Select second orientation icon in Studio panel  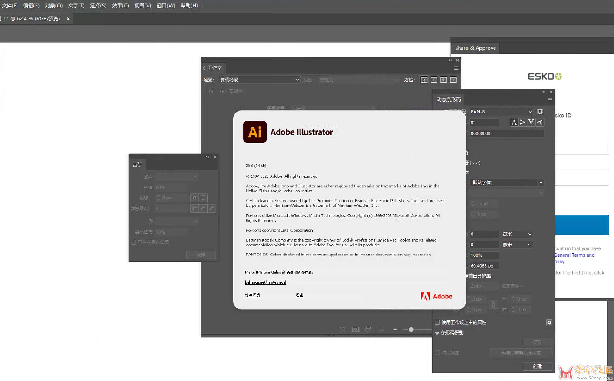point(434,80)
